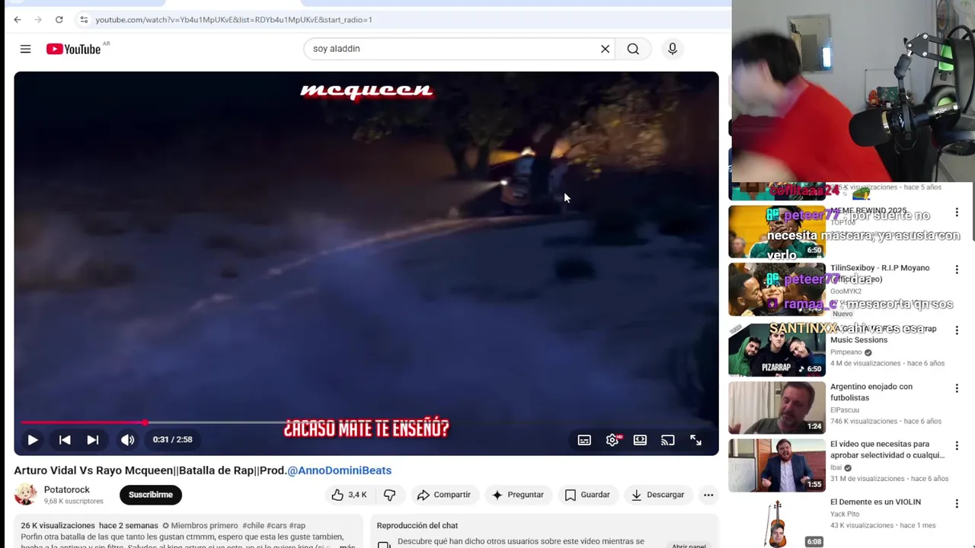Share the video via Compartir
Image resolution: width=975 pixels, height=548 pixels.
[x=444, y=495]
